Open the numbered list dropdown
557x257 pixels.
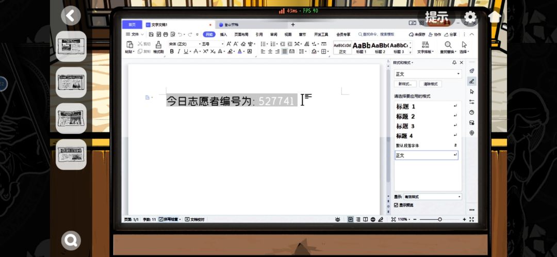click(x=277, y=44)
